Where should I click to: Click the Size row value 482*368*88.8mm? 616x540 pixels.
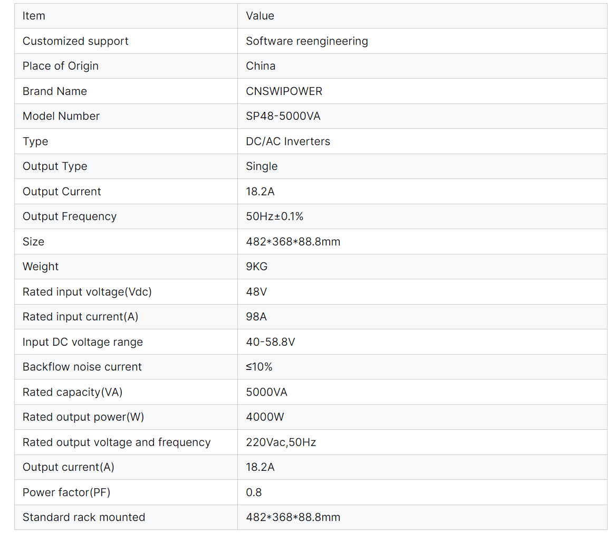293,242
